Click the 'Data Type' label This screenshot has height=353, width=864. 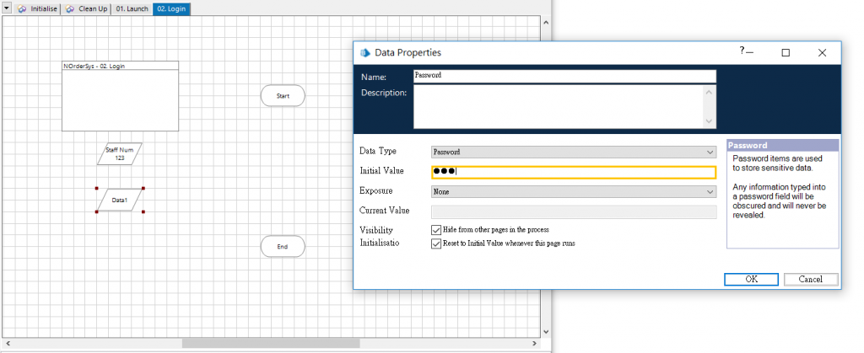point(377,151)
